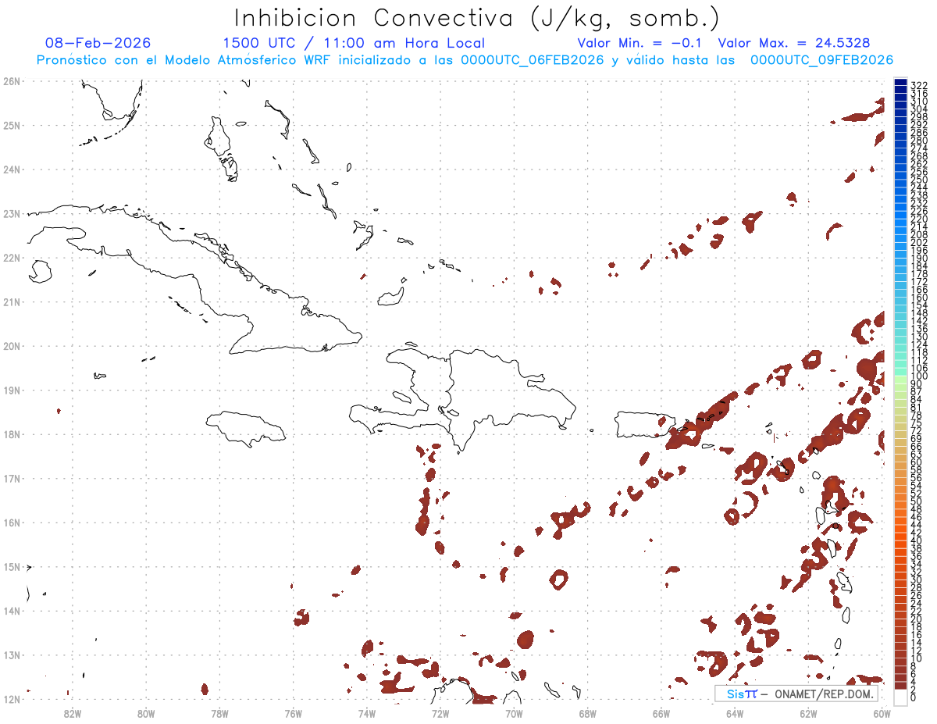Click the color bar label '322'
This screenshot has width=937, height=724.
[x=919, y=85]
